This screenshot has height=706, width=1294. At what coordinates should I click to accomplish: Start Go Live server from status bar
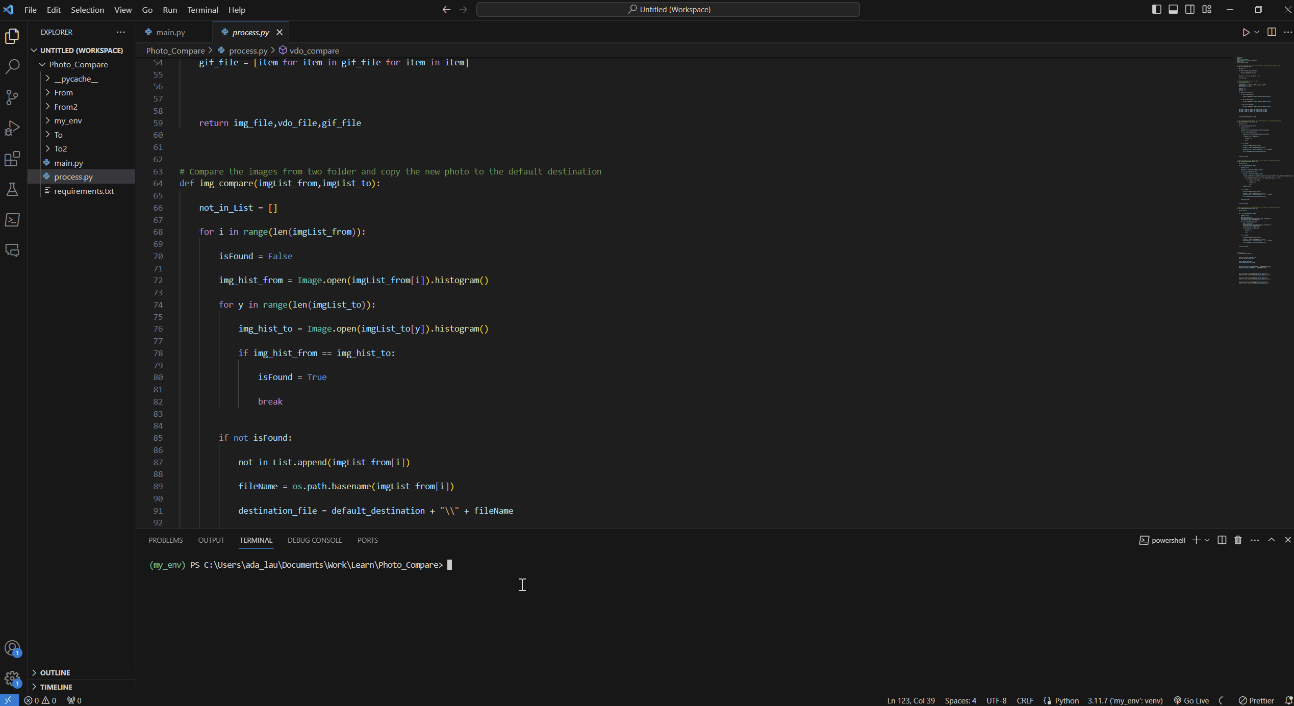point(1191,700)
